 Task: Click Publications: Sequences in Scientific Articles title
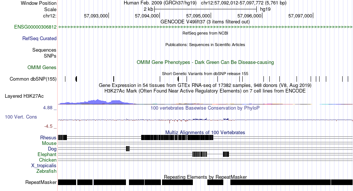coord(205,45)
